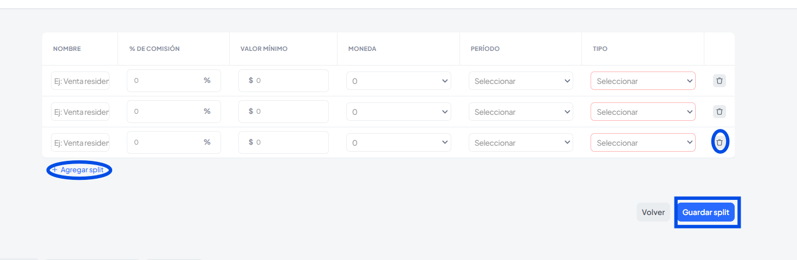Focus first row Valor mínimo field
Viewport: 797px width, 260px height.
(290, 81)
